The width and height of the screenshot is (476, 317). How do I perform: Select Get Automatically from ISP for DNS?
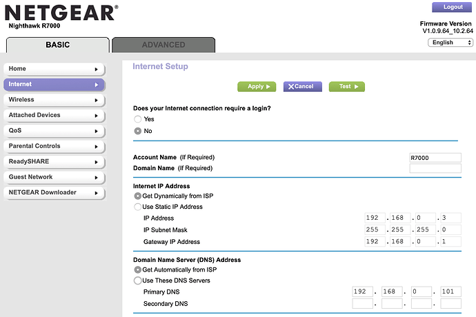click(138, 269)
